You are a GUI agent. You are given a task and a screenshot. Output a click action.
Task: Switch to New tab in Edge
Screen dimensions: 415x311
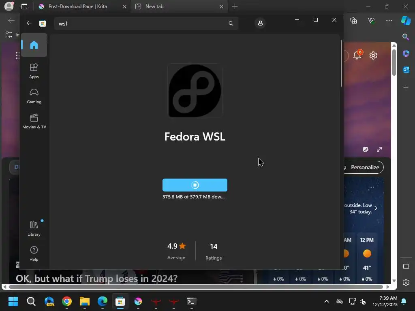coord(179,6)
